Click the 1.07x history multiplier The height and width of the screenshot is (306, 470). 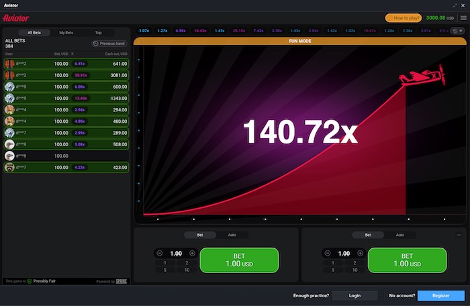click(x=144, y=31)
